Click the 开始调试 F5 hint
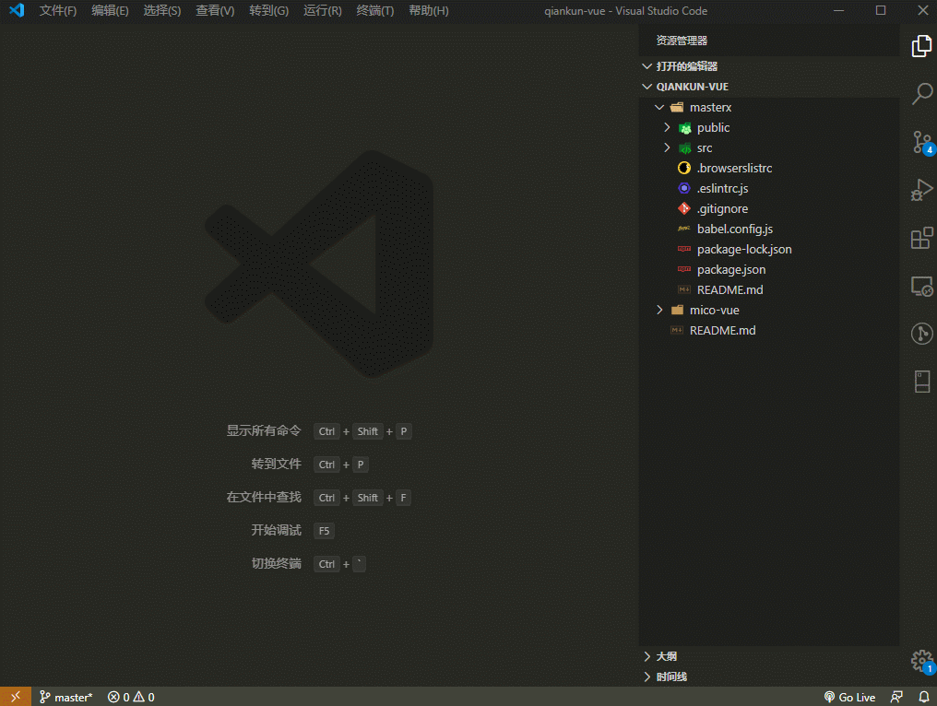The height and width of the screenshot is (706, 937). click(292, 530)
